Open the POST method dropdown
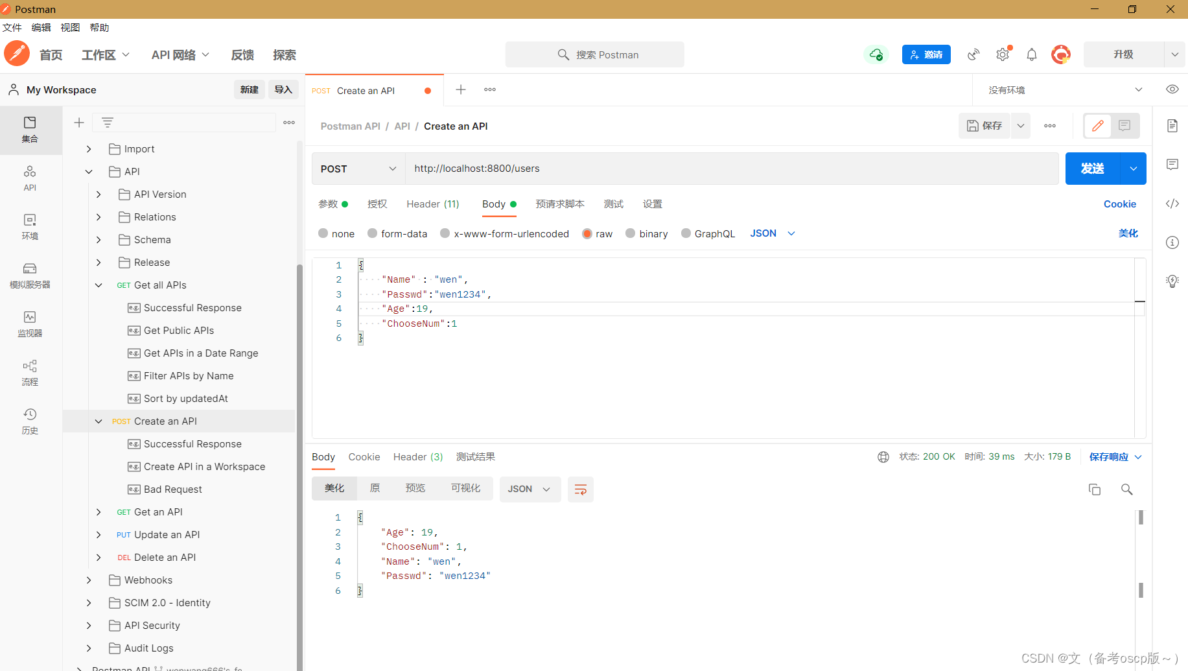This screenshot has width=1188, height=671. (x=358, y=169)
